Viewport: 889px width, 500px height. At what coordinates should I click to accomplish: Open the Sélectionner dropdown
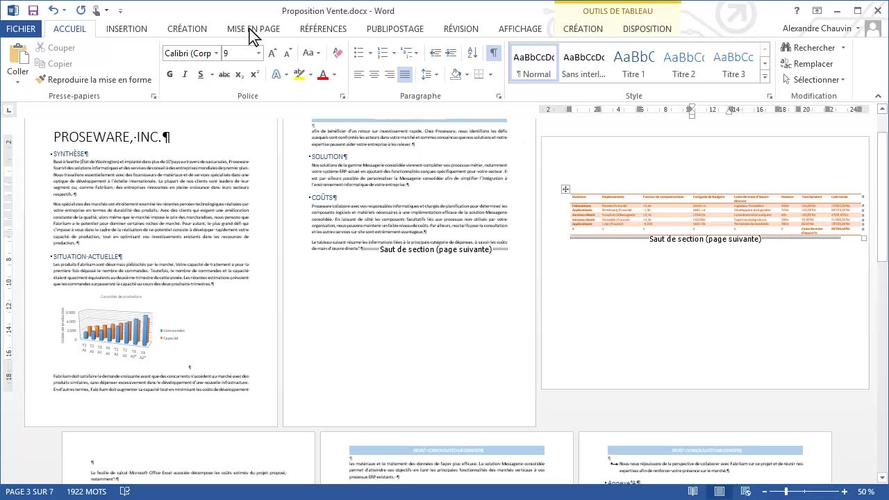pos(813,80)
